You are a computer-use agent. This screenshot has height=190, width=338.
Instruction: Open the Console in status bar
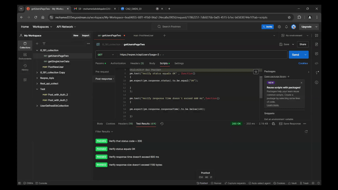click(41, 183)
